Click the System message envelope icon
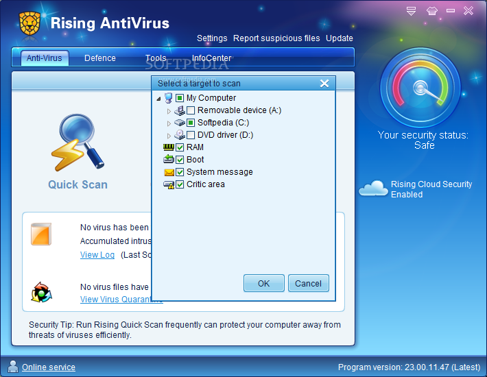 pyautogui.click(x=169, y=172)
